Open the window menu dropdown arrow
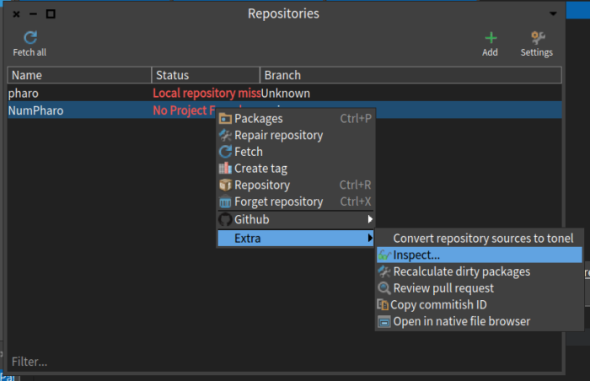The width and height of the screenshot is (590, 381). [553, 14]
